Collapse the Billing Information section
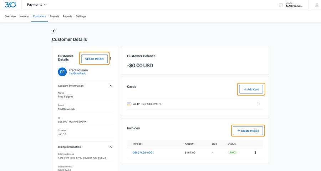This screenshot has width=321, height=171. pos(111,147)
